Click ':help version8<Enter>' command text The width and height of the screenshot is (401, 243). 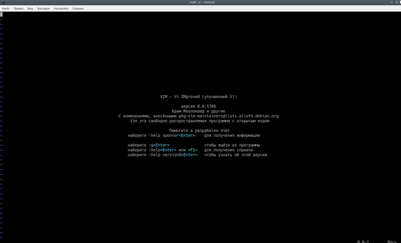click(173, 155)
